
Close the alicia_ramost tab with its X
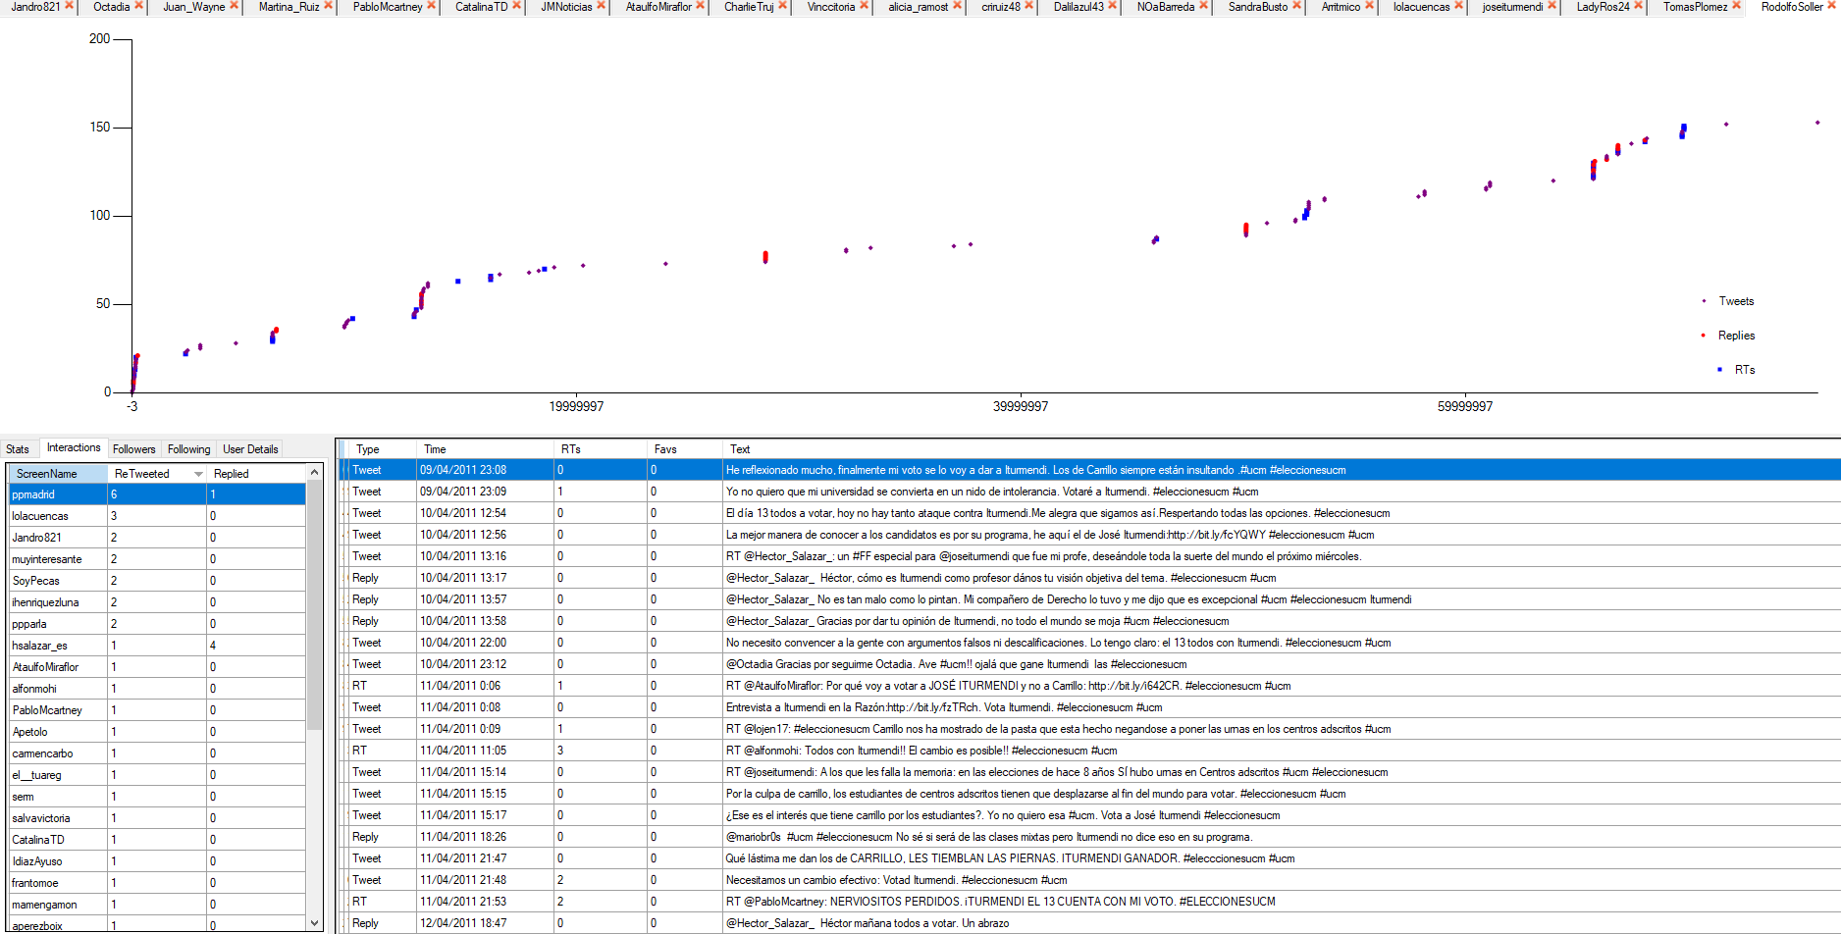[957, 6]
